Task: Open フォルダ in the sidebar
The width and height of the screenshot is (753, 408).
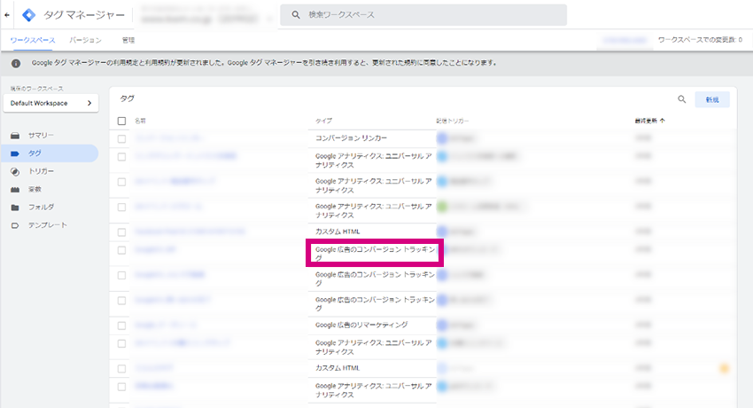Action: point(41,208)
